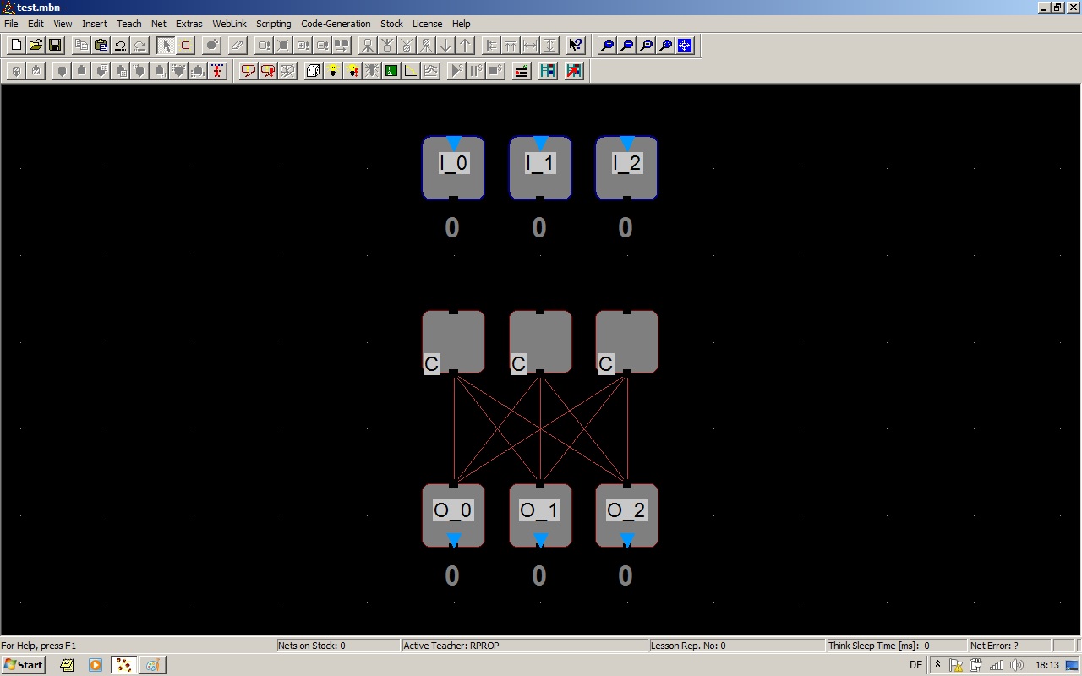Click the Zoom In magnifier icon
The height and width of the screenshot is (676, 1082).
(x=607, y=46)
